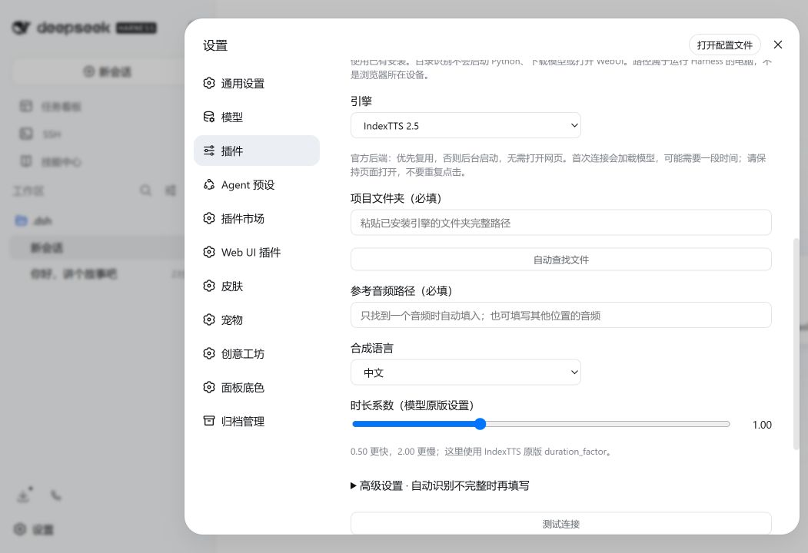Focus the 参考音频路径 input field
The image size is (808, 553).
[x=560, y=315]
